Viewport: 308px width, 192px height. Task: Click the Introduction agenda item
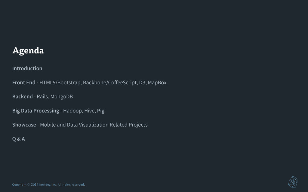27,68
